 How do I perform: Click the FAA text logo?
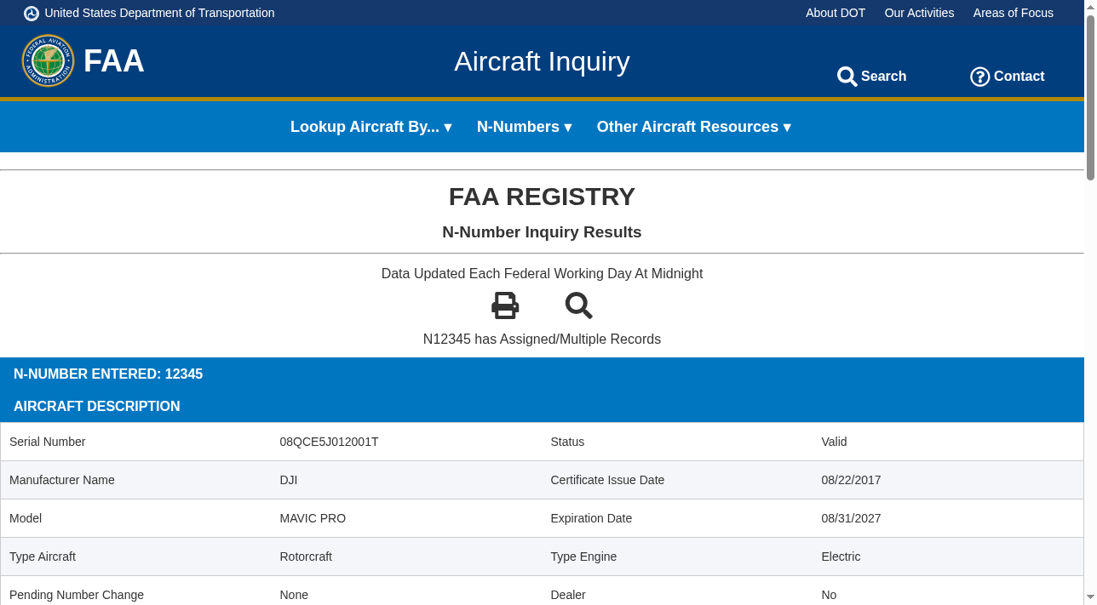[114, 61]
